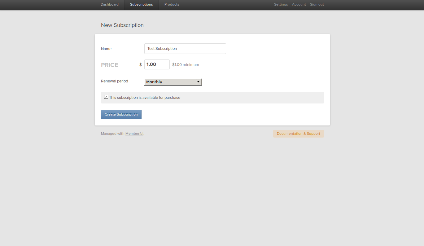Click the "New Subscription" page heading
424x246 pixels.
point(122,25)
